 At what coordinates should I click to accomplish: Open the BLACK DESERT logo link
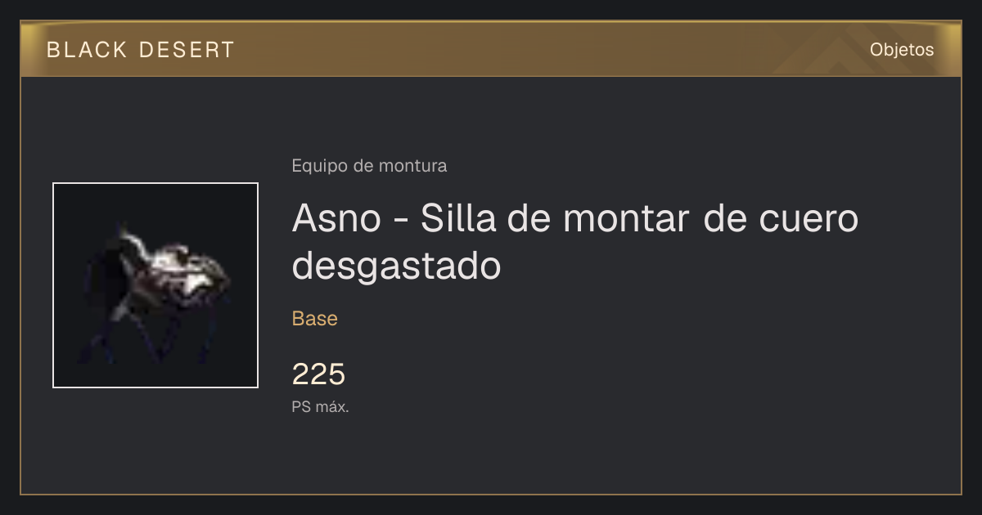[x=141, y=50]
